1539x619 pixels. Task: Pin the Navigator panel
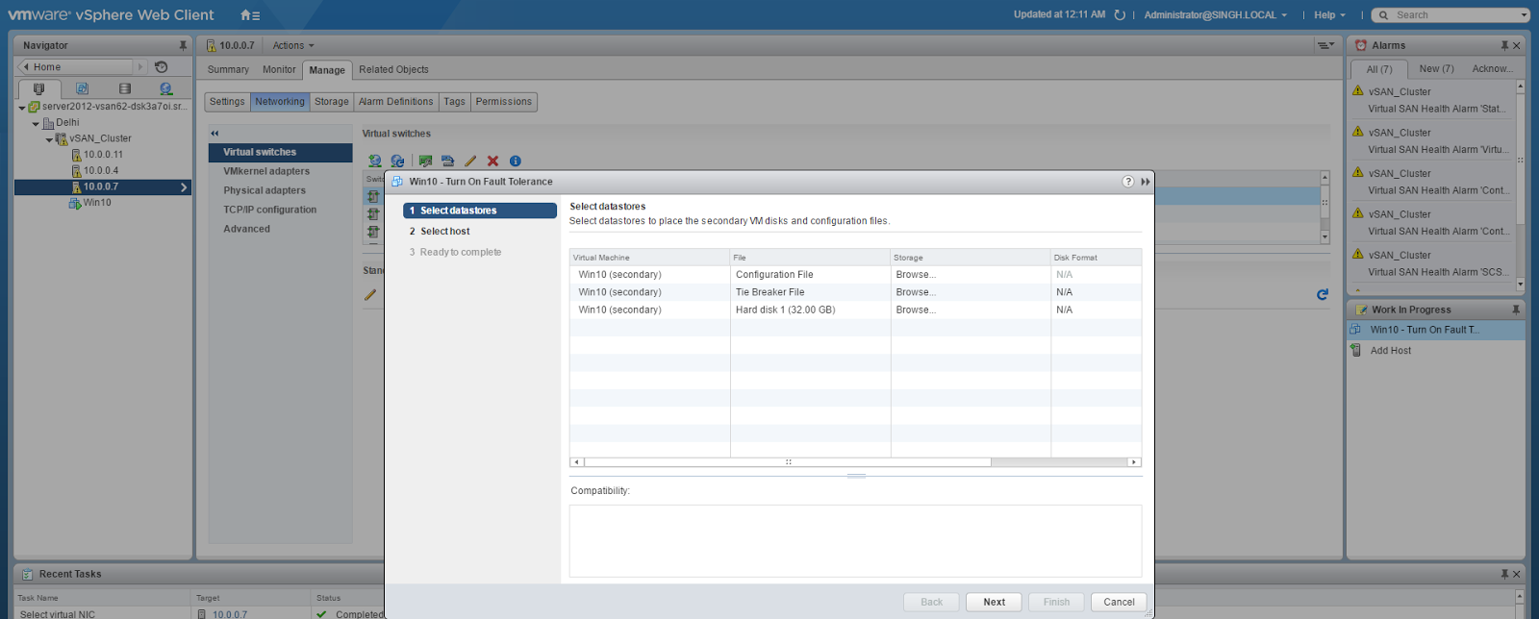pyautogui.click(x=183, y=45)
